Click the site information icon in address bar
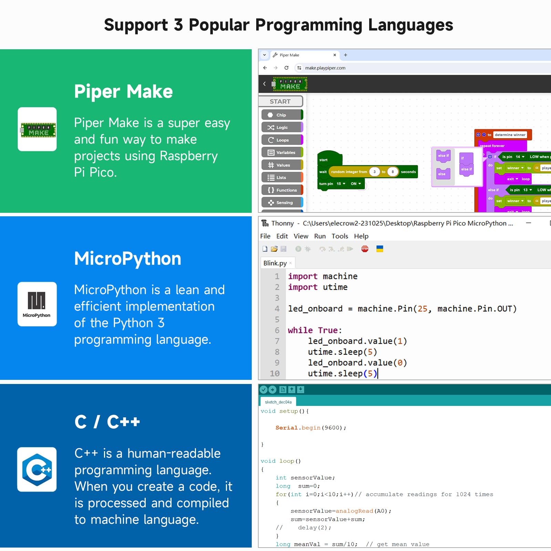This screenshot has height=551, width=551. (299, 68)
